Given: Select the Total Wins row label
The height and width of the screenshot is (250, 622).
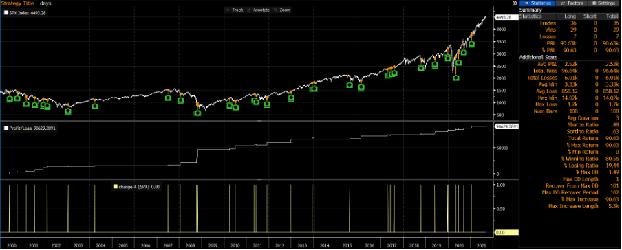Looking at the screenshot, I should click(x=545, y=71).
